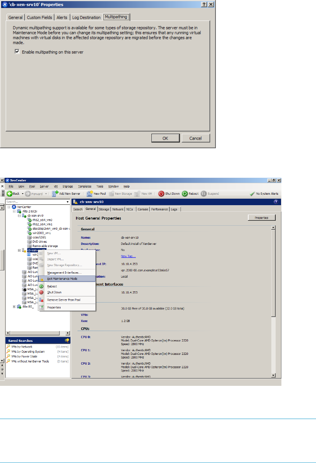Viewport: 316px width, 463px height.
Task: Click the green Back arrow icon
Action: (10, 194)
